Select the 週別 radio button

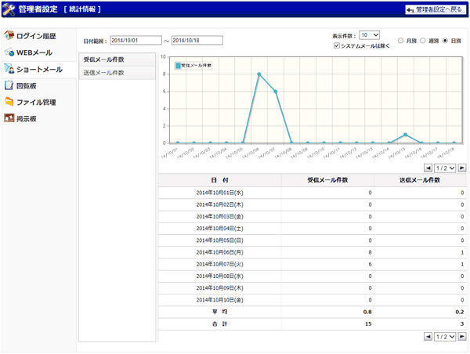tap(423, 41)
